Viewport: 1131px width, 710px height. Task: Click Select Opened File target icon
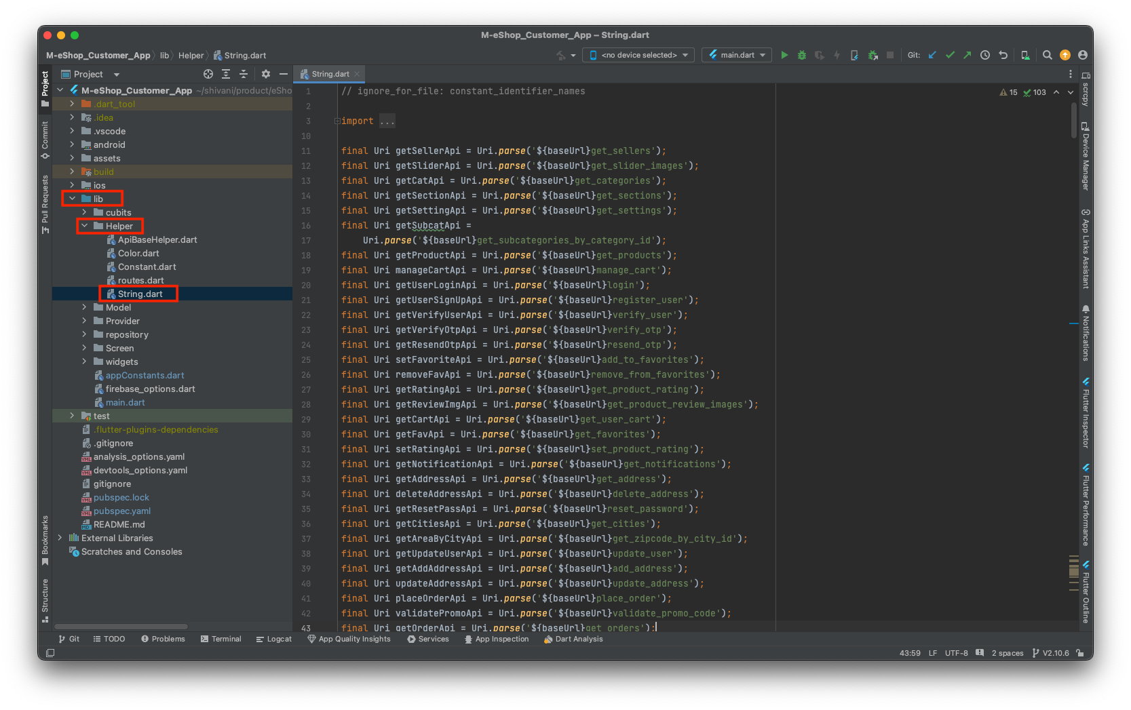[208, 74]
